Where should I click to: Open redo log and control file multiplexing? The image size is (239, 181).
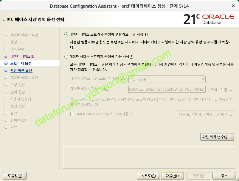[205, 114]
